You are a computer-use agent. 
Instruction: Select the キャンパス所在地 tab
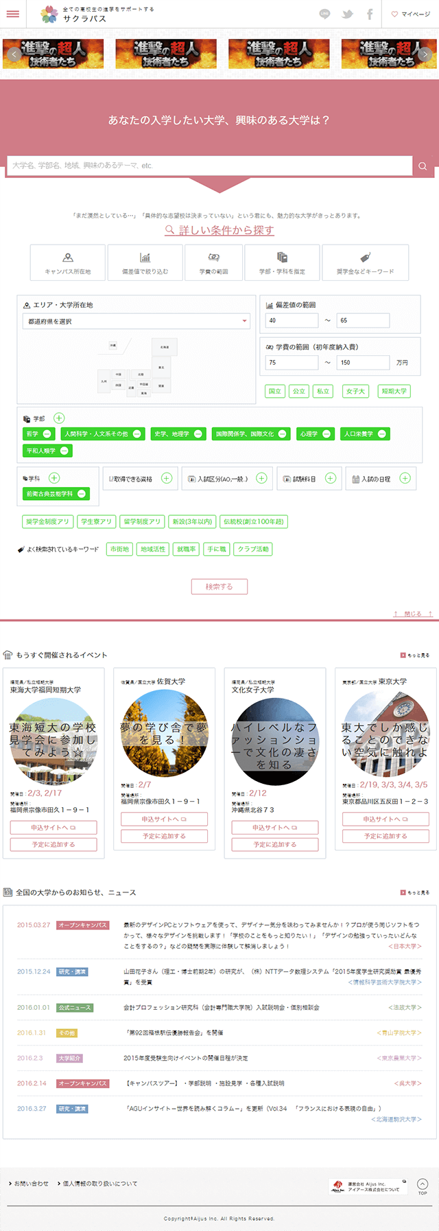pyautogui.click(x=68, y=263)
